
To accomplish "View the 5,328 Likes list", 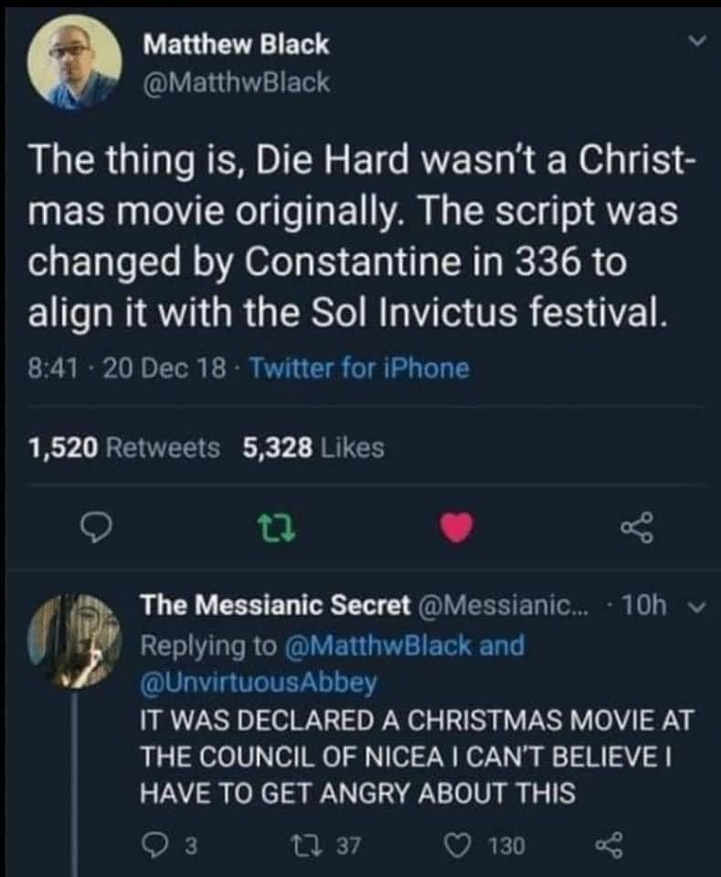I will click(x=313, y=448).
